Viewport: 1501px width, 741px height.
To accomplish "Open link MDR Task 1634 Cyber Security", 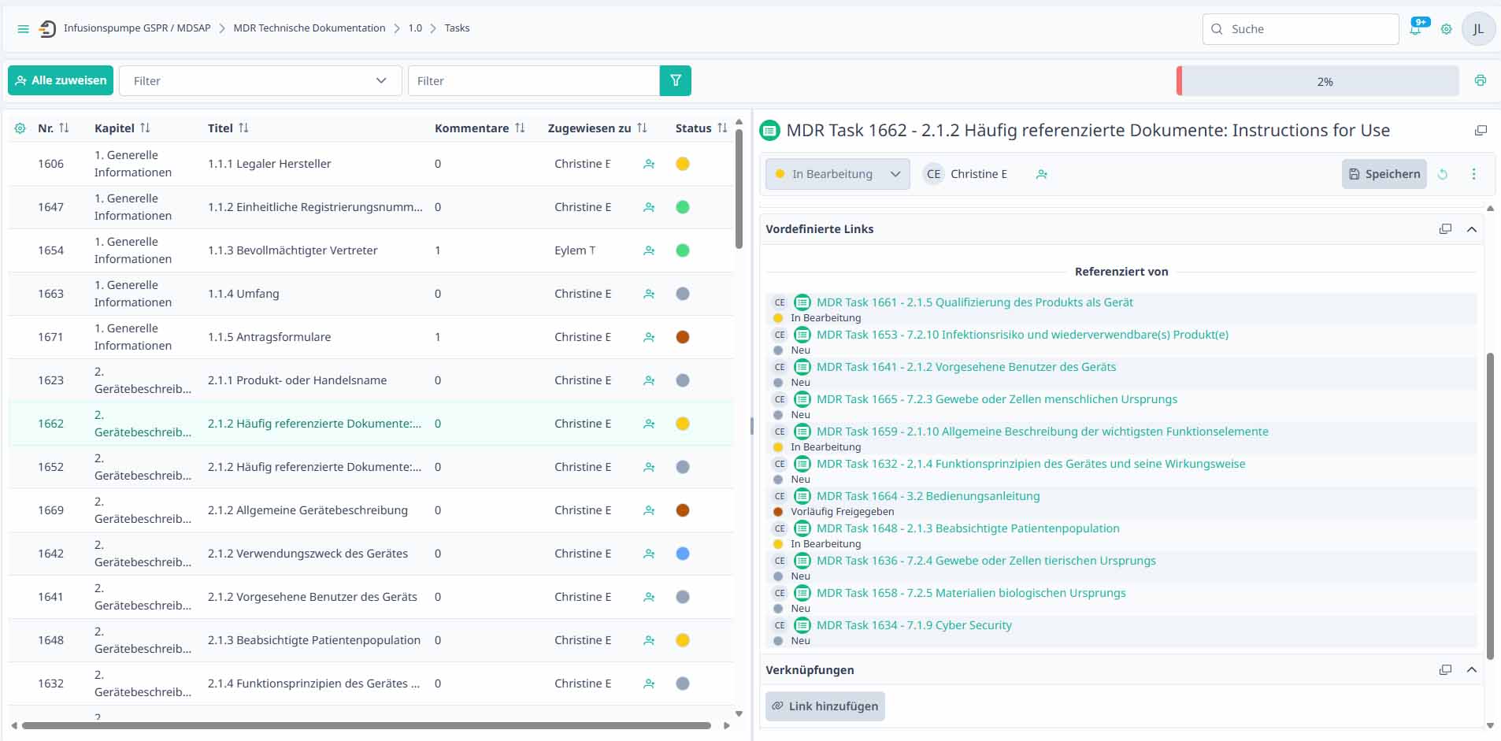I will tap(914, 625).
